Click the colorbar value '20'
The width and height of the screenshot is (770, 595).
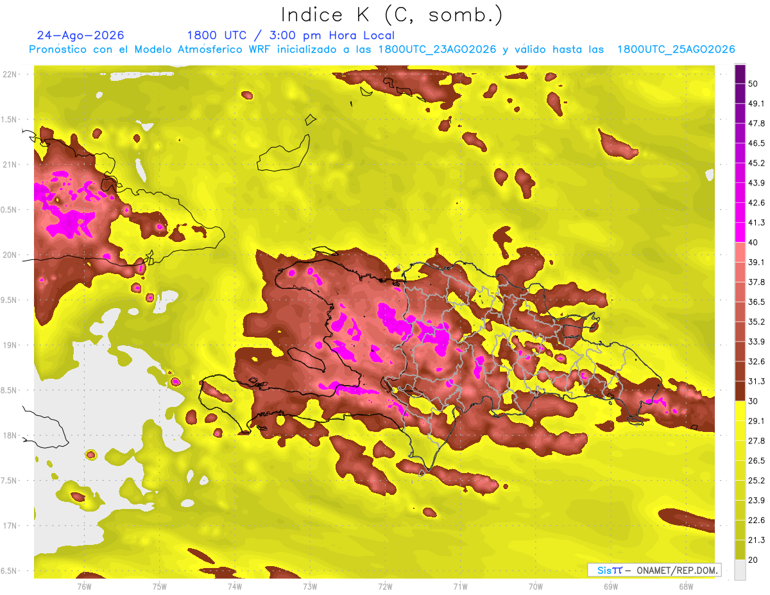(x=753, y=560)
